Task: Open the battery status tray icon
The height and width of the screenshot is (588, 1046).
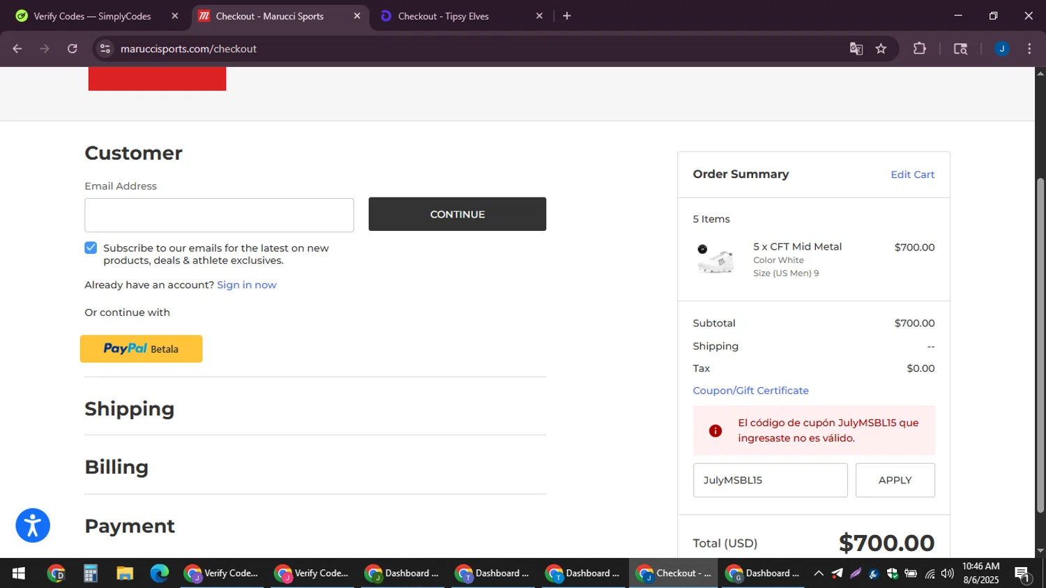Action: [x=911, y=573]
